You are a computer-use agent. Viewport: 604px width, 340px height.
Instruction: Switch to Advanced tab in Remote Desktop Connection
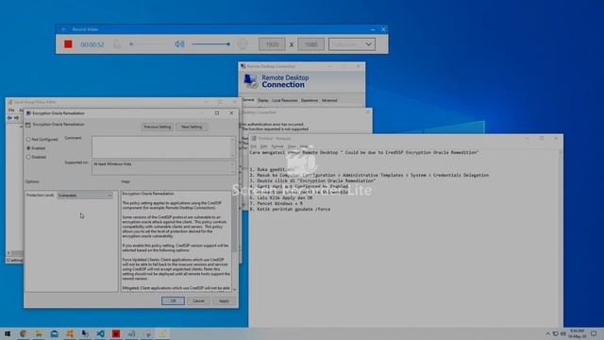[329, 100]
